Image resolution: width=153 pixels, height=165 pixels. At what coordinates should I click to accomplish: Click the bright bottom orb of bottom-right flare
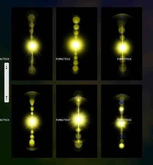coord(121,146)
